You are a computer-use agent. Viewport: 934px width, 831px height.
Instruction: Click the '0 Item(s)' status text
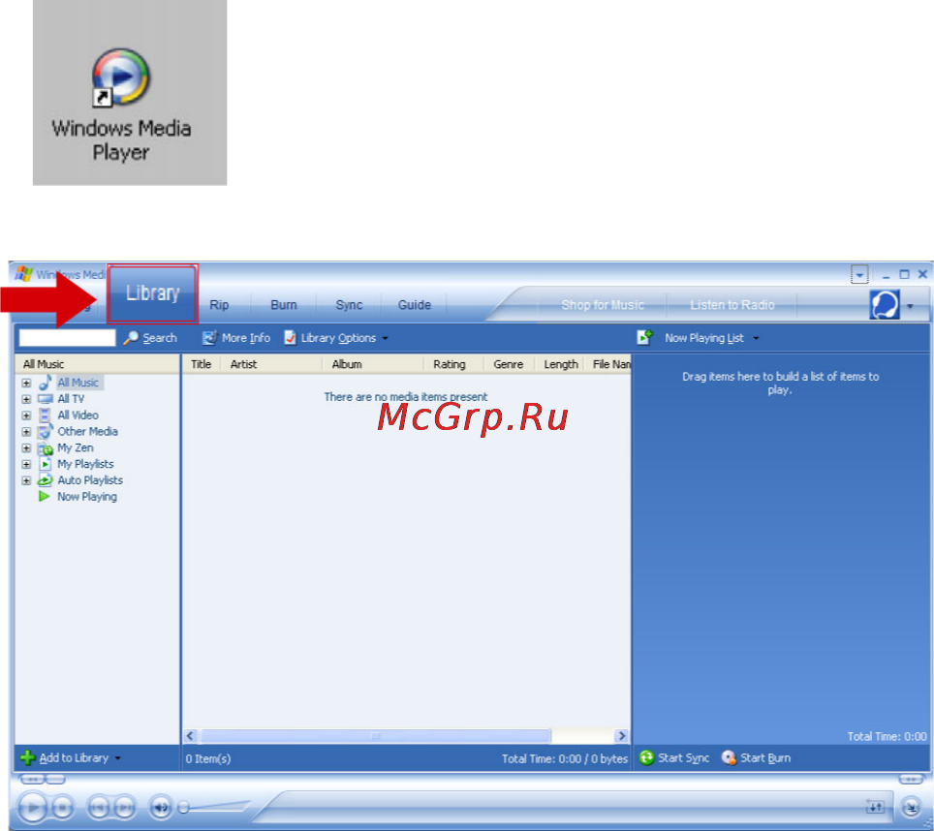click(208, 758)
